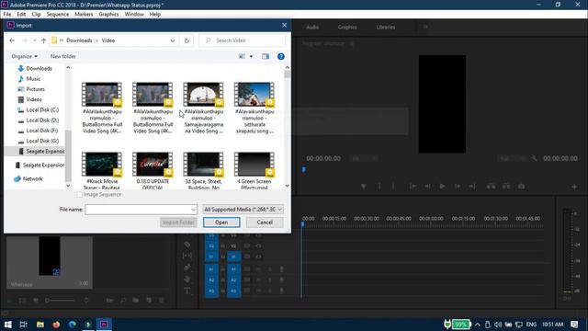Click Downloads in the address breadcrumb

(x=79, y=40)
